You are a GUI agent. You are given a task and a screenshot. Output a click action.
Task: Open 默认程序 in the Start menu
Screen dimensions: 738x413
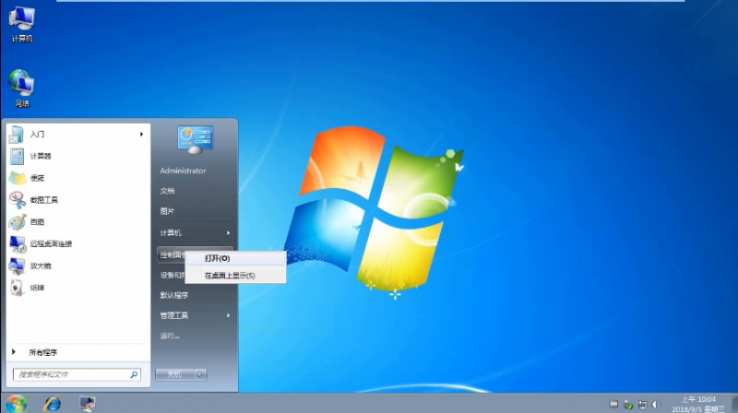tap(174, 295)
